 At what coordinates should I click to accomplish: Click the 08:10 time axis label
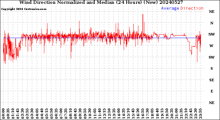pos(71,114)
